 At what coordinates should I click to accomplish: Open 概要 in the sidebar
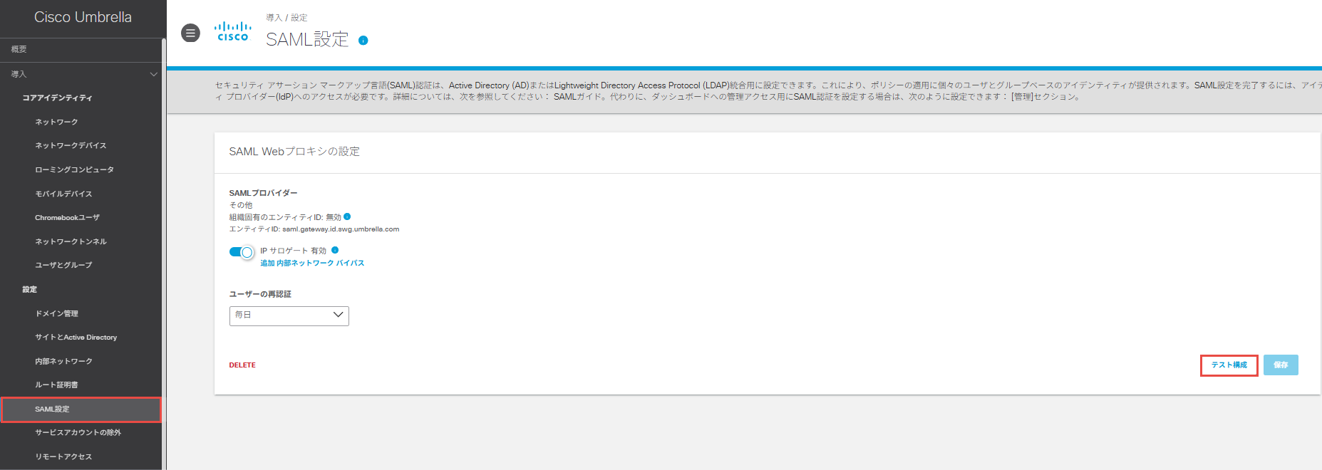(x=19, y=49)
